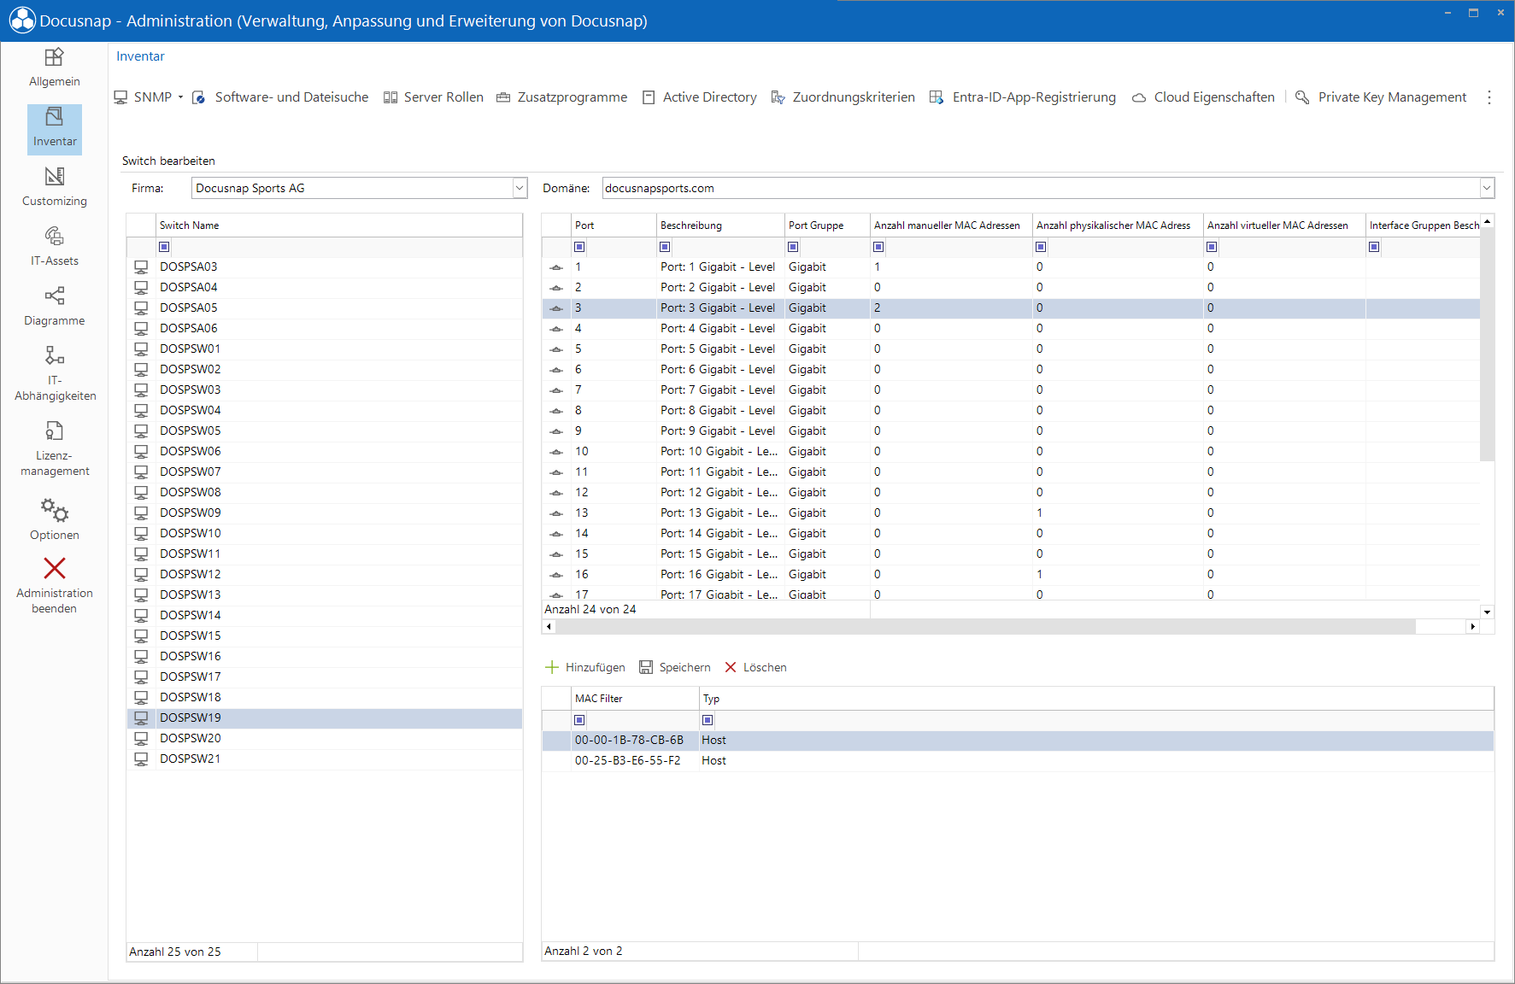Viewport: 1515px width, 984px height.
Task: Open the SNMP dropdown arrow
Action: [180, 97]
